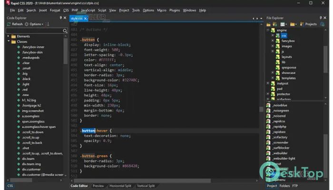Open the Code Explorer Options dropdown
The image size is (333, 190).
(34, 24)
